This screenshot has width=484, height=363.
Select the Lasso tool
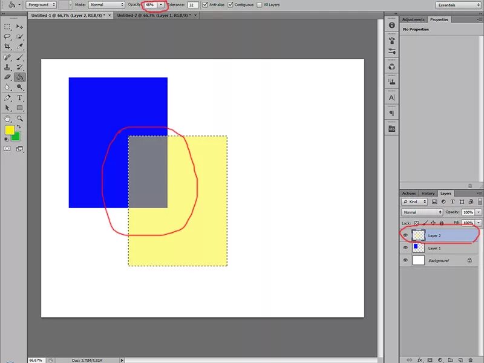7,37
